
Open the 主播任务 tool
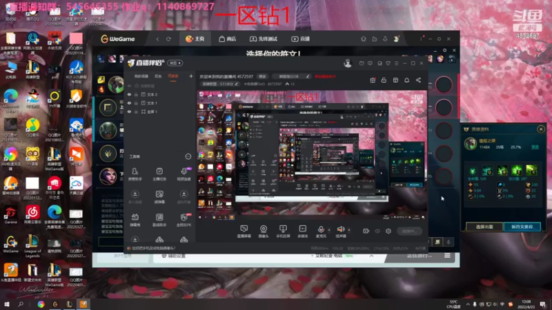[159, 174]
